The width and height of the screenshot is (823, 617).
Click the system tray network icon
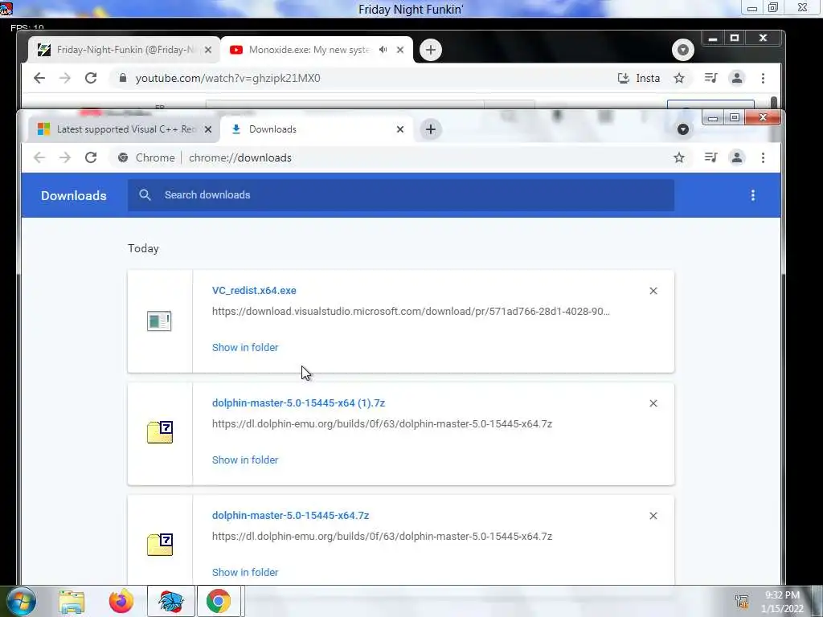pyautogui.click(x=742, y=602)
